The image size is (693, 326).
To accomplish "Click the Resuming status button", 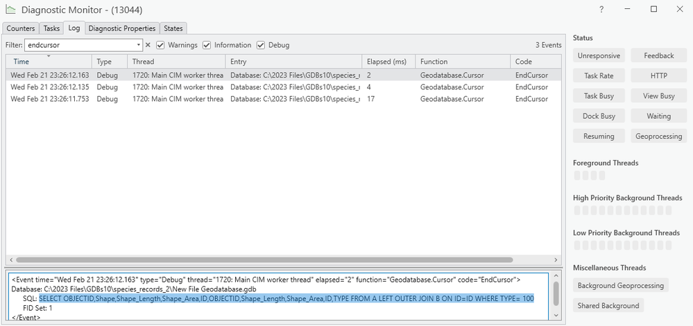I will [599, 136].
